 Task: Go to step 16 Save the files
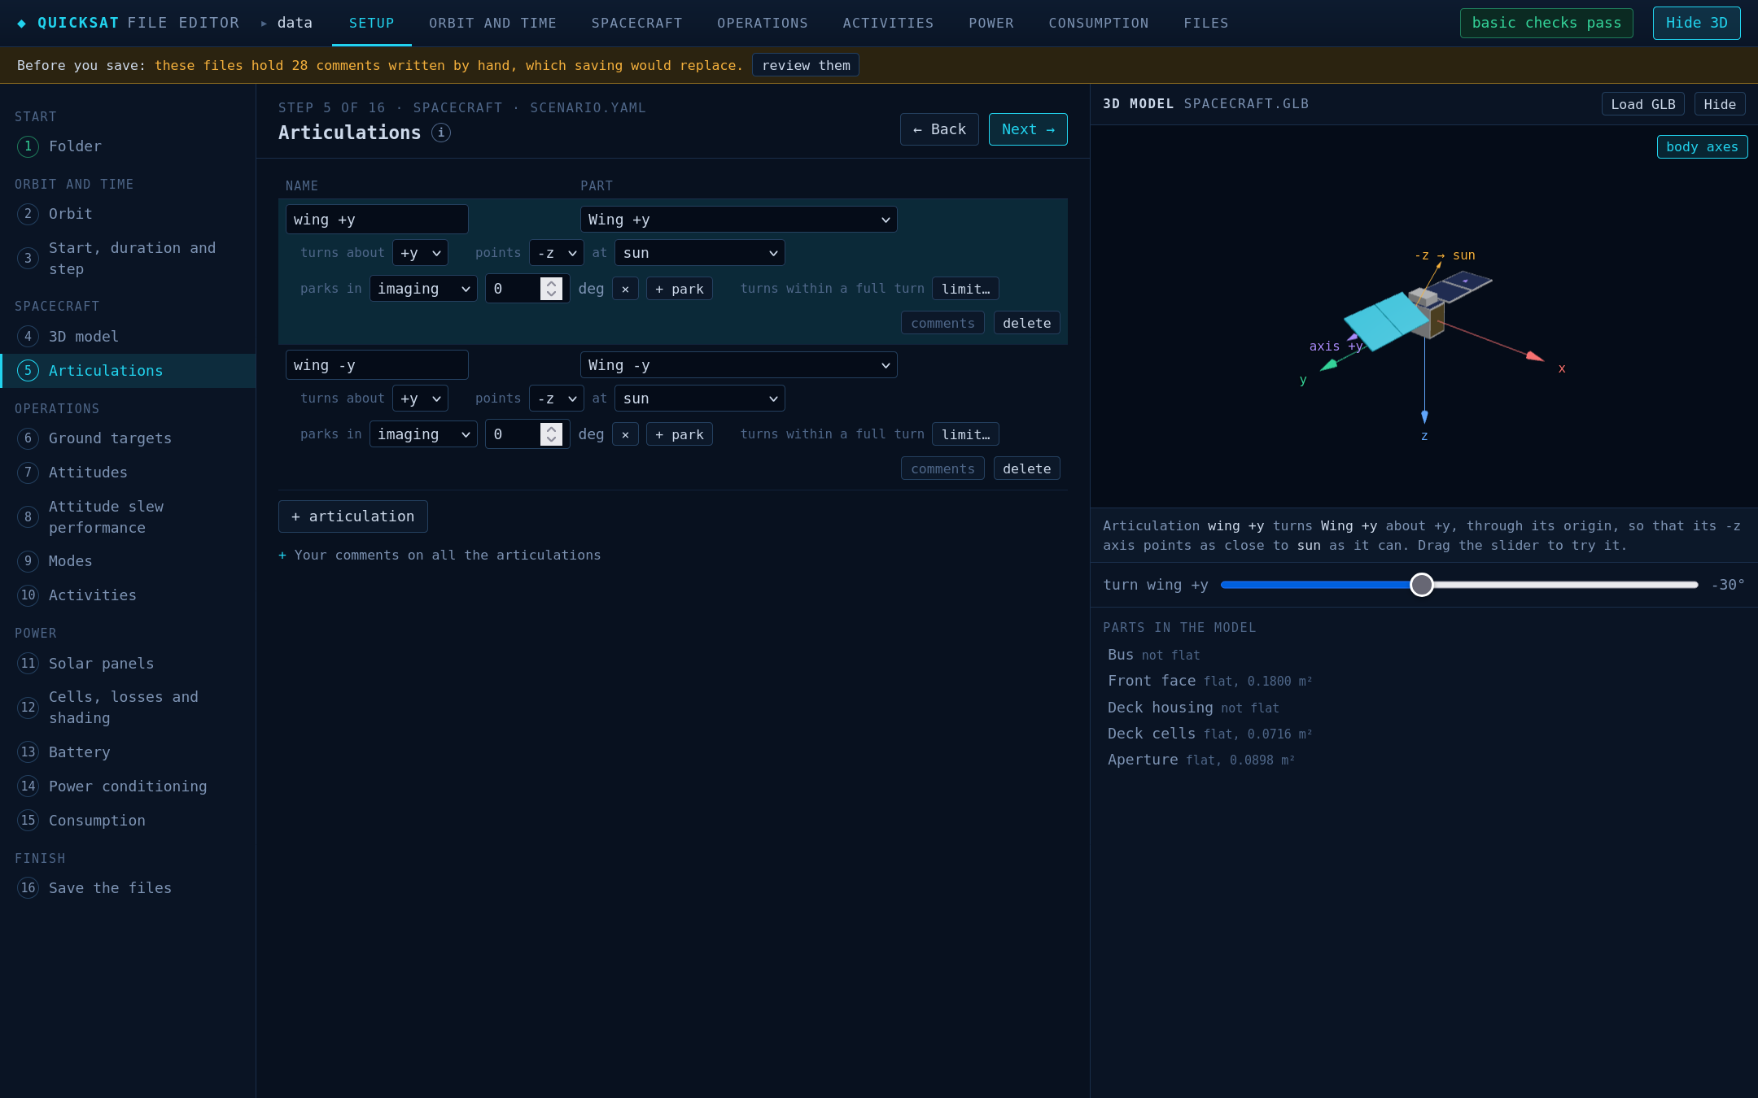pos(128,888)
